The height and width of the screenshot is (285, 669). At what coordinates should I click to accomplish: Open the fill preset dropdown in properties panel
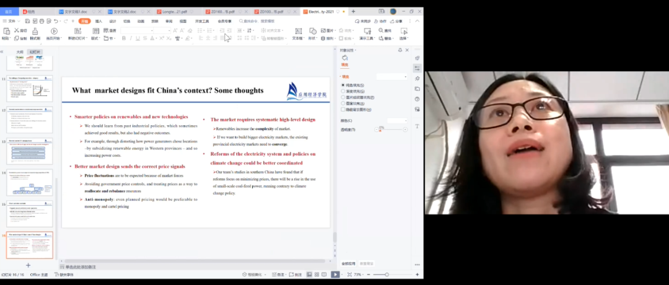tap(391, 77)
